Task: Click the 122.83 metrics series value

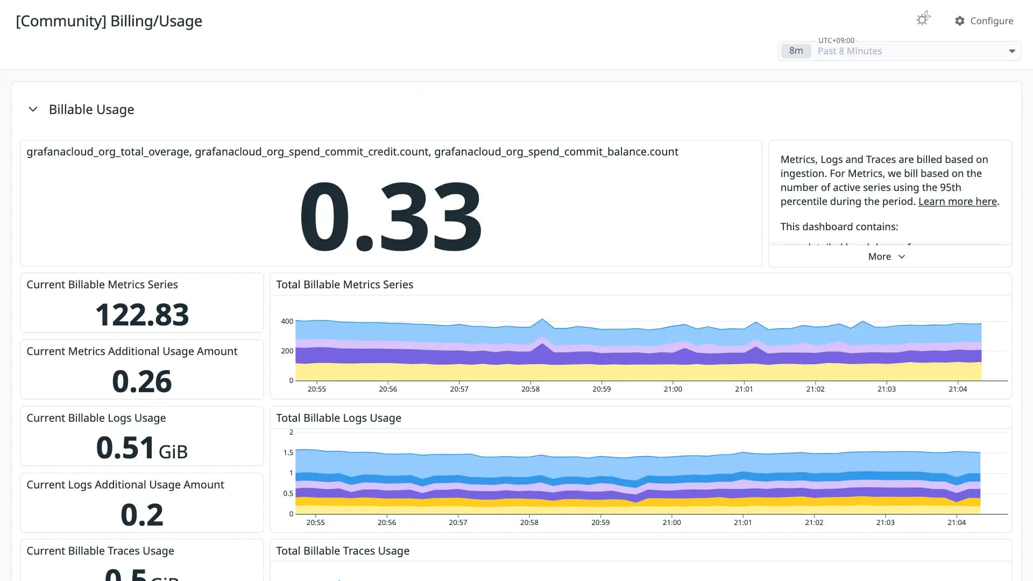Action: pyautogui.click(x=142, y=315)
